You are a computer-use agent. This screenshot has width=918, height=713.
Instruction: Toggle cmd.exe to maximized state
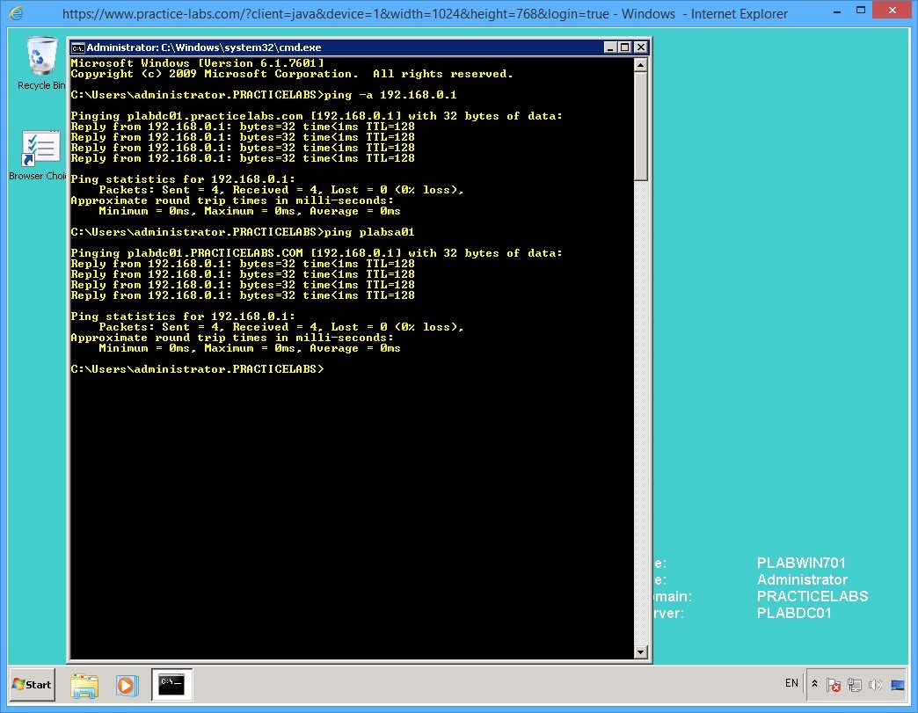(624, 47)
